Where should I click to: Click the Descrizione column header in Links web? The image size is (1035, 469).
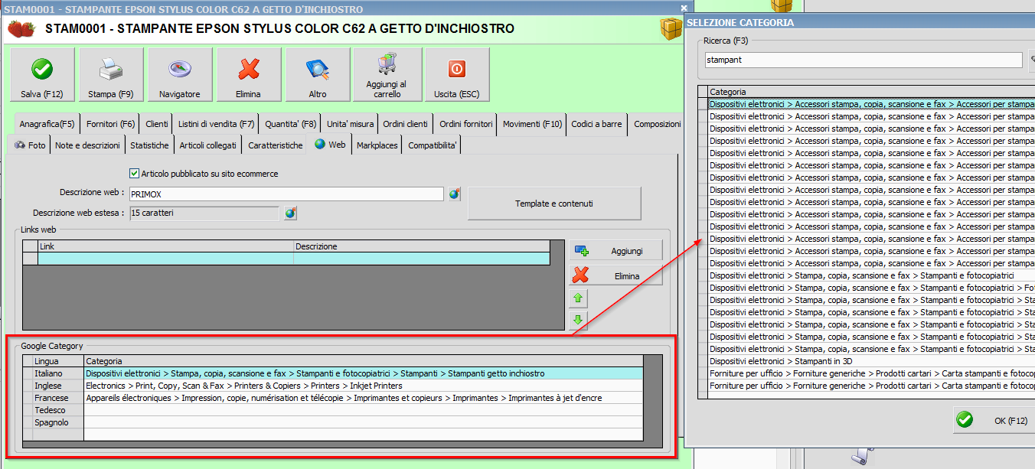pos(422,246)
